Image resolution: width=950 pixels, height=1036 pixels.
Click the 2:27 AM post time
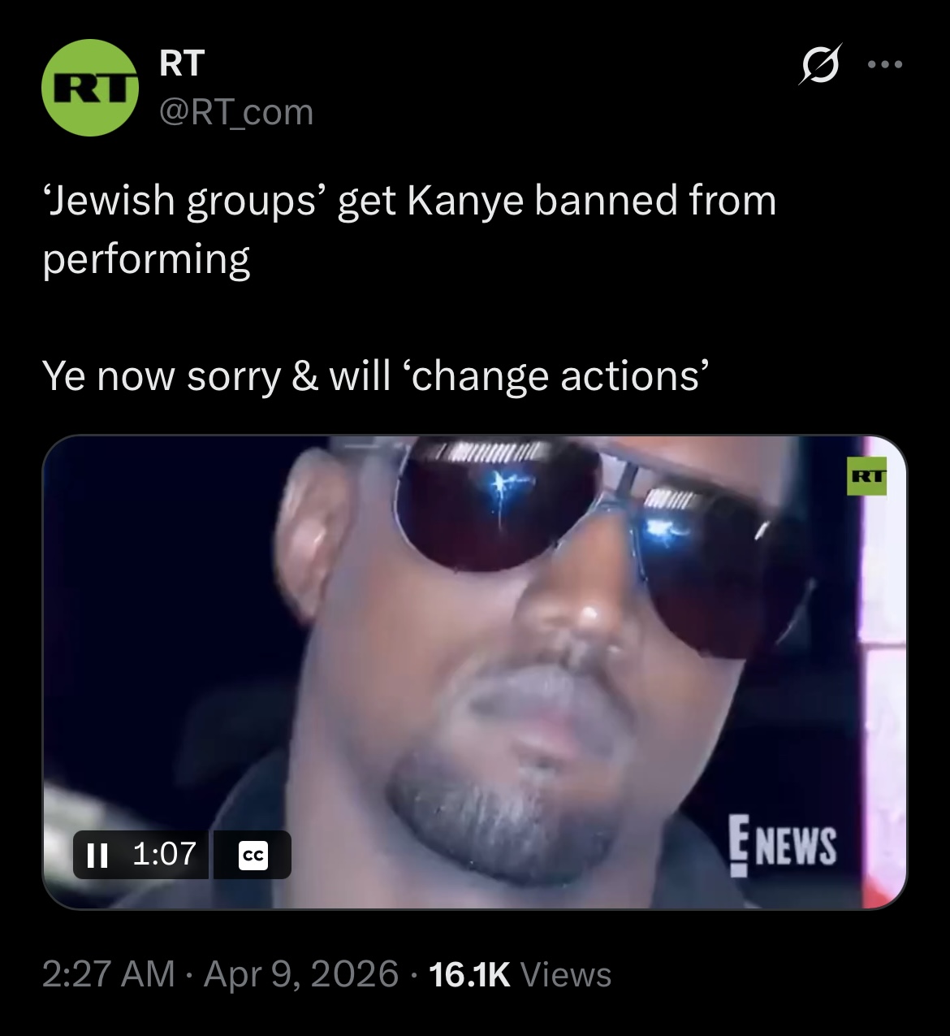pos(108,974)
